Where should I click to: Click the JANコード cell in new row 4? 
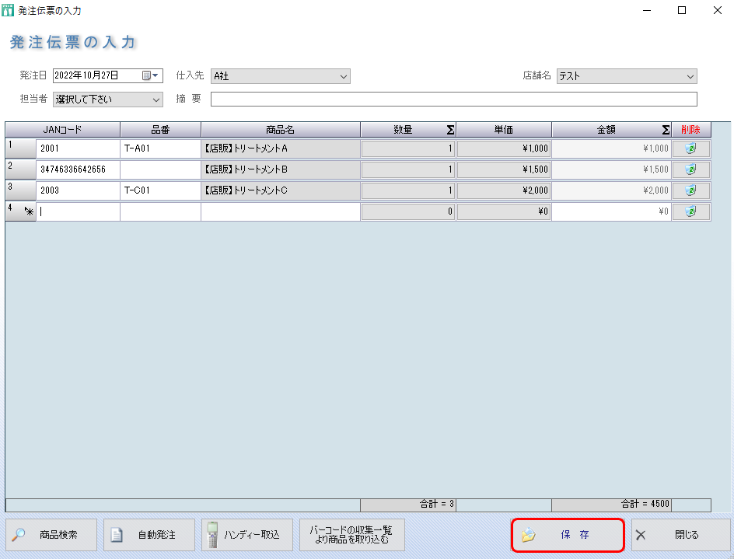click(x=78, y=211)
